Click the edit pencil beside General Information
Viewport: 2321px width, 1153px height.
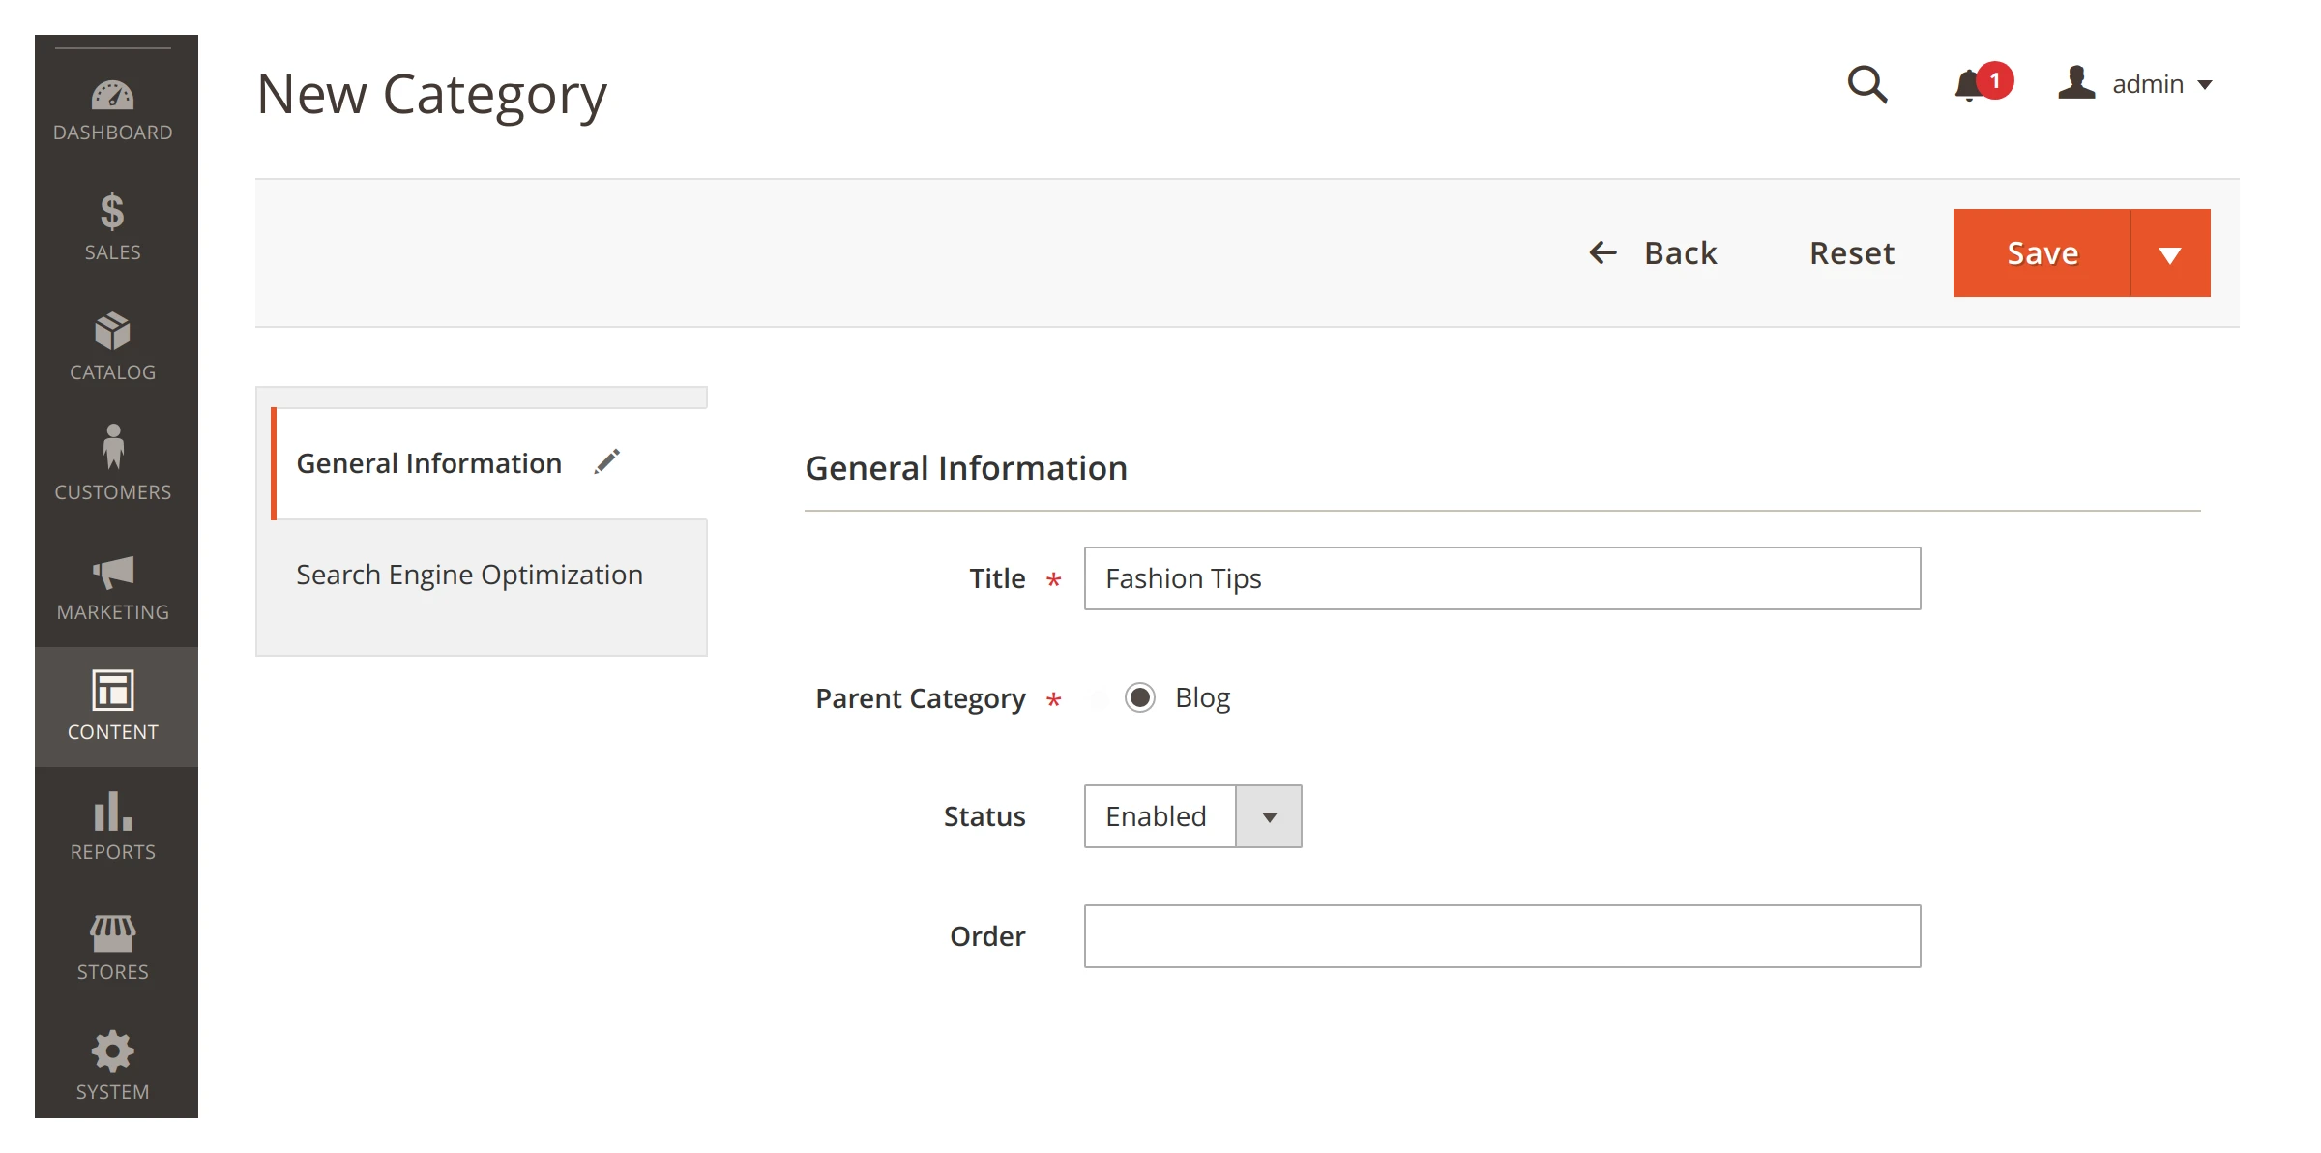[x=607, y=461]
